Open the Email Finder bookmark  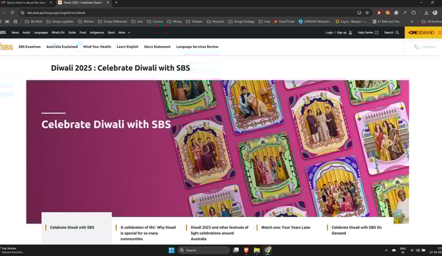point(284,21)
